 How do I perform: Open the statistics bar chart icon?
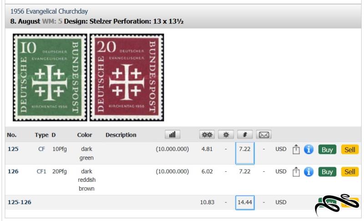172,134
